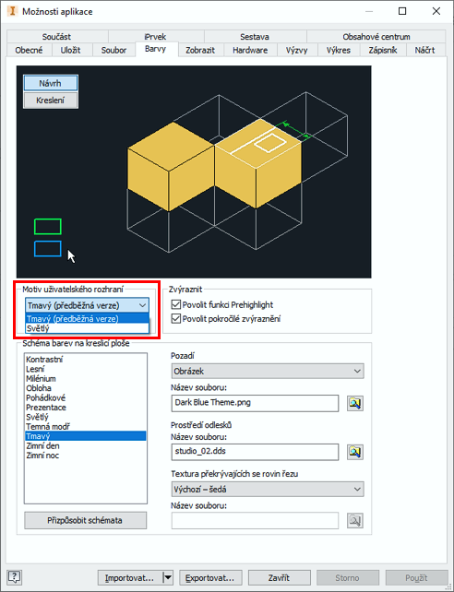
Task: Choose the Zimní den color scheme
Action: (85, 446)
